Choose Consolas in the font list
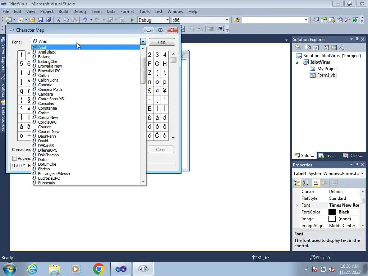This screenshot has height=276, width=368. click(46, 103)
